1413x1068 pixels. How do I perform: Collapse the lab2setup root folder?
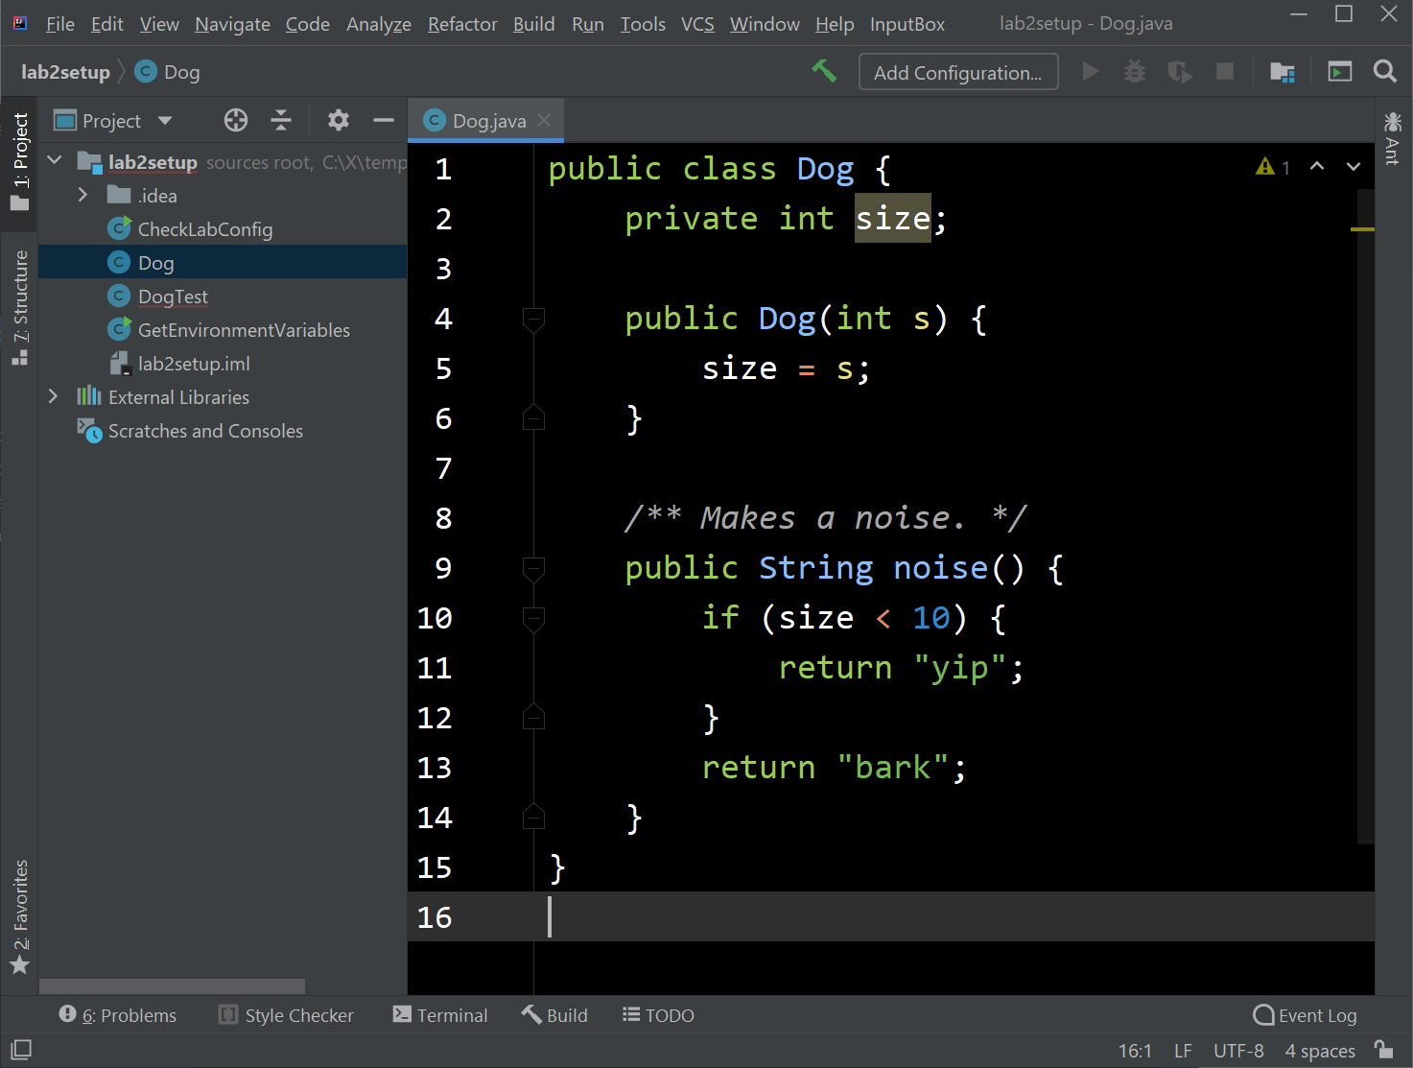click(55, 160)
